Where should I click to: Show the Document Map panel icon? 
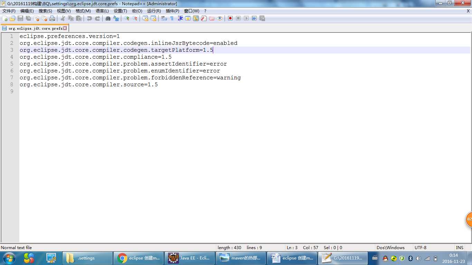pyautogui.click(x=196, y=18)
